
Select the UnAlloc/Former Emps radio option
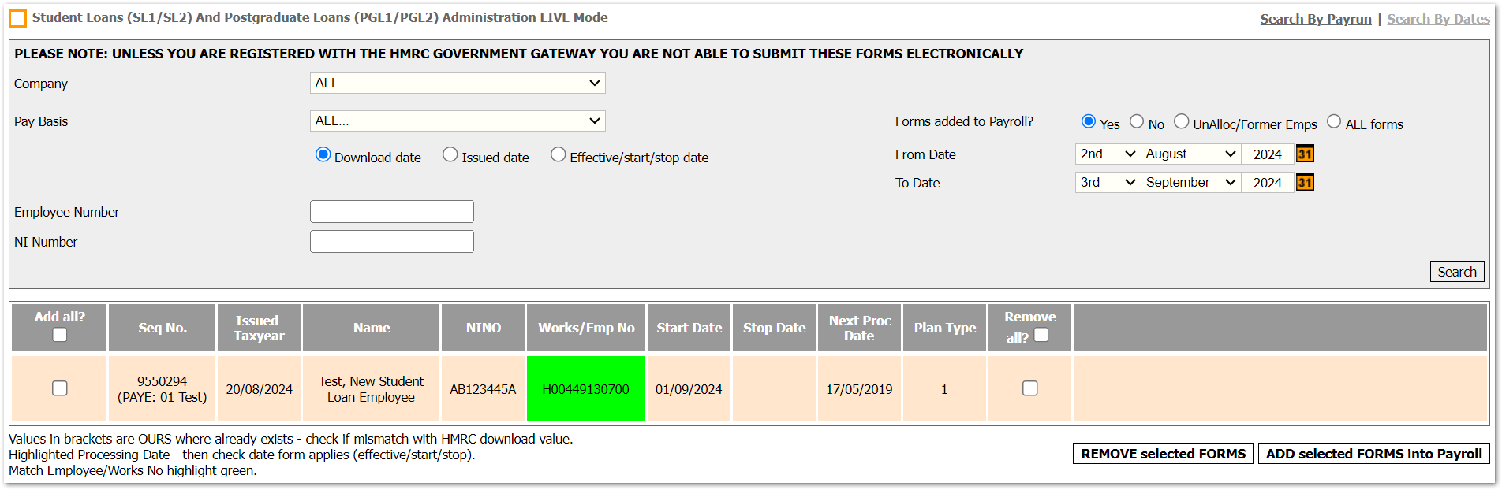click(x=1182, y=121)
